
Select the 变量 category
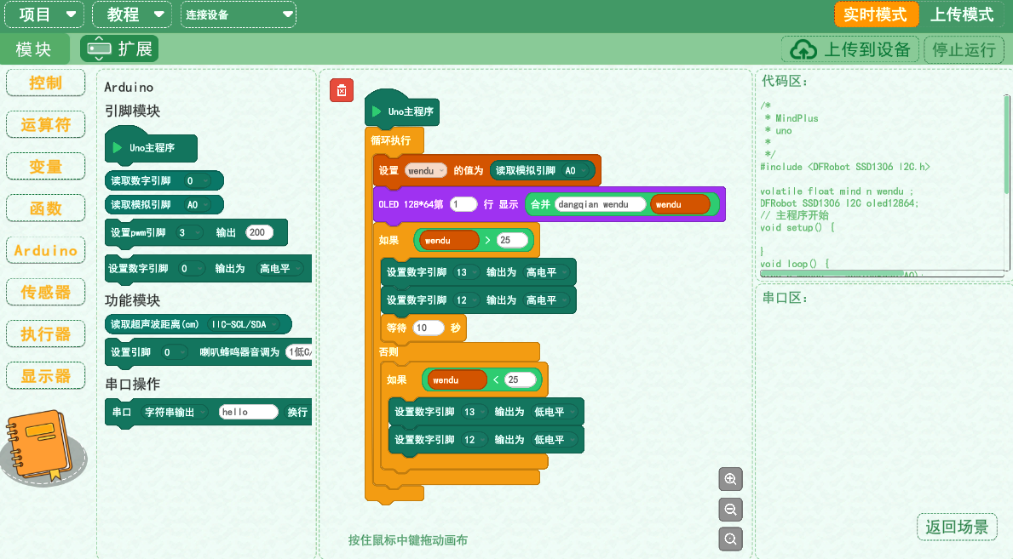(45, 167)
